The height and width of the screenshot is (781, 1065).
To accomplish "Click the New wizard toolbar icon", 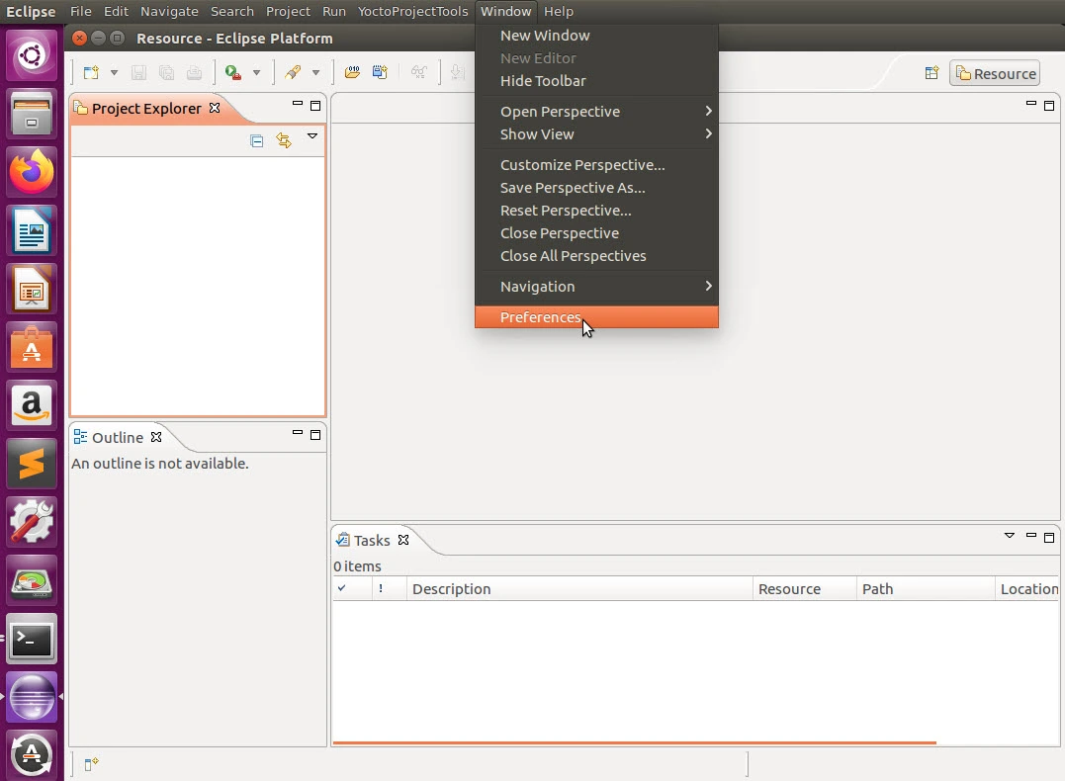I will click(x=91, y=72).
